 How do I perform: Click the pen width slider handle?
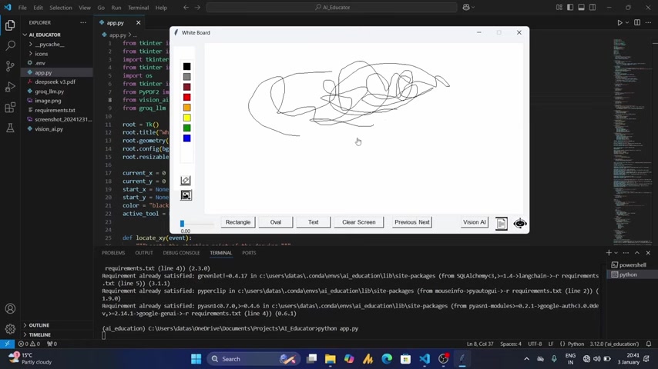[182, 224]
